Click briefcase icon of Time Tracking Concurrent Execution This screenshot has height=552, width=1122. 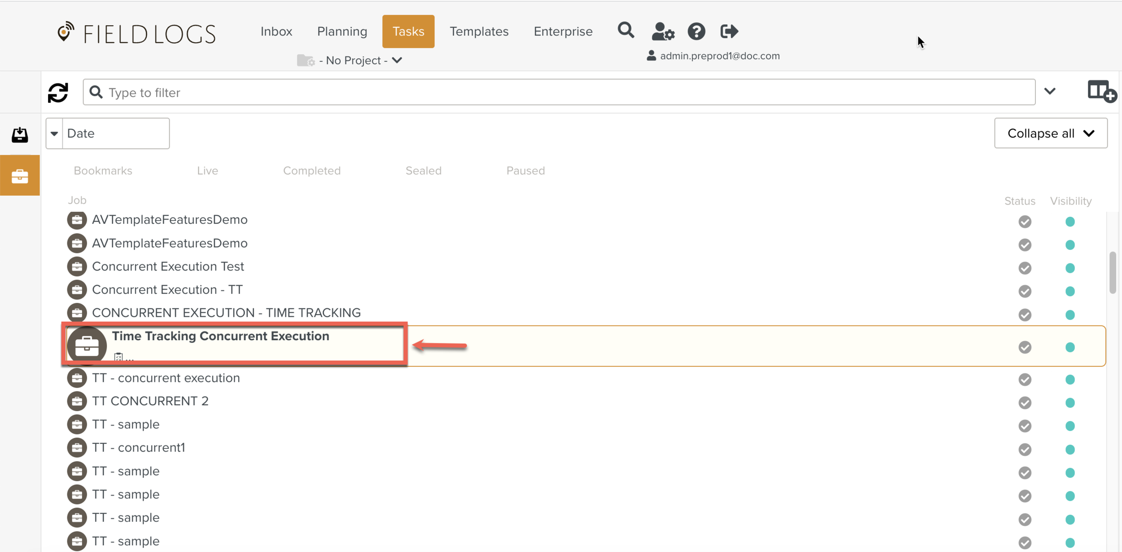[x=87, y=346]
